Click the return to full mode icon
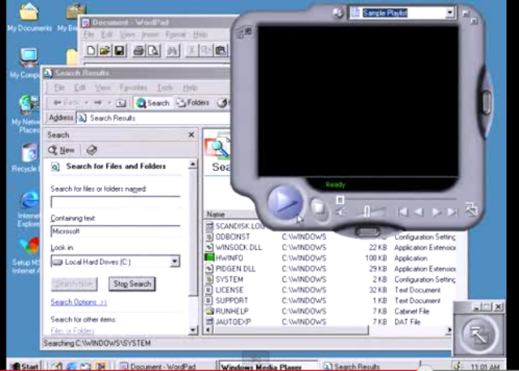Screen dimensions: 519x371 click(470, 210)
